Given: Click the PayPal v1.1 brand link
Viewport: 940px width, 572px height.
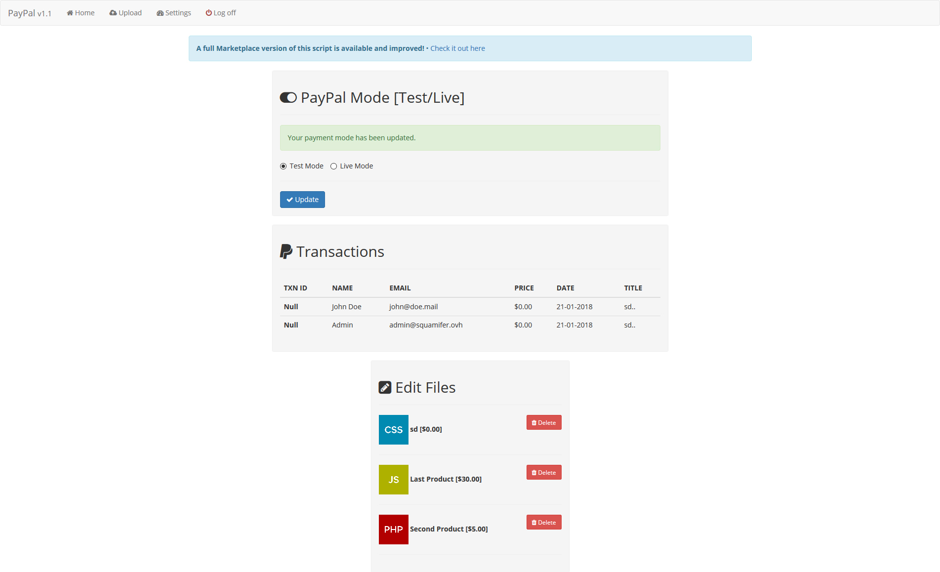Looking at the screenshot, I should (30, 13).
